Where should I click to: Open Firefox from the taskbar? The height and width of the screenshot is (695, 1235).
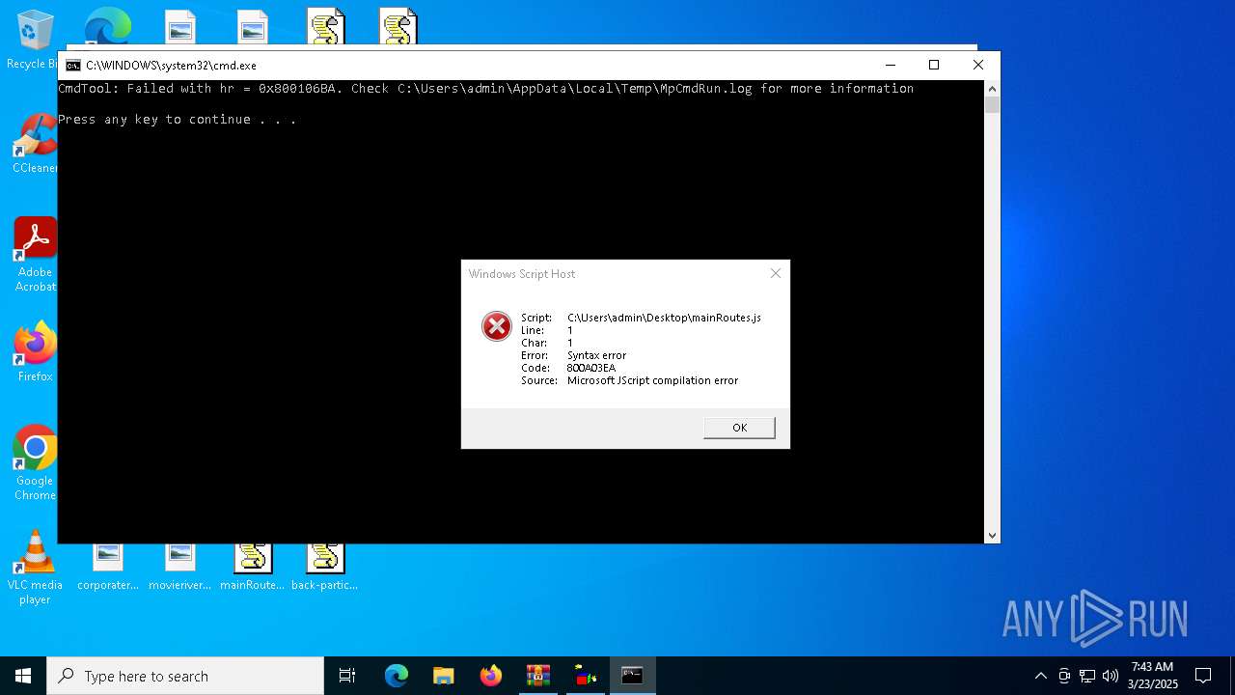point(491,676)
